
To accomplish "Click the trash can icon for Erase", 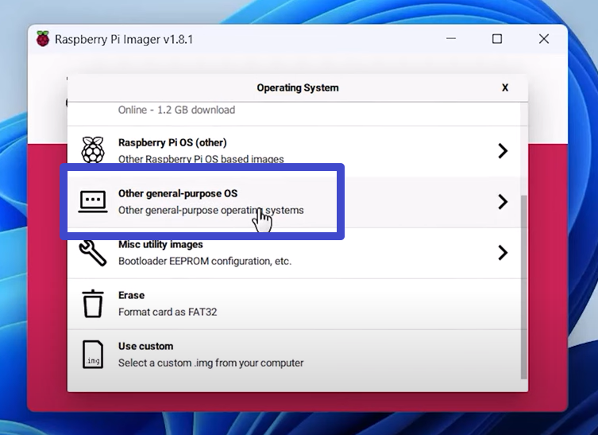I will click(93, 304).
